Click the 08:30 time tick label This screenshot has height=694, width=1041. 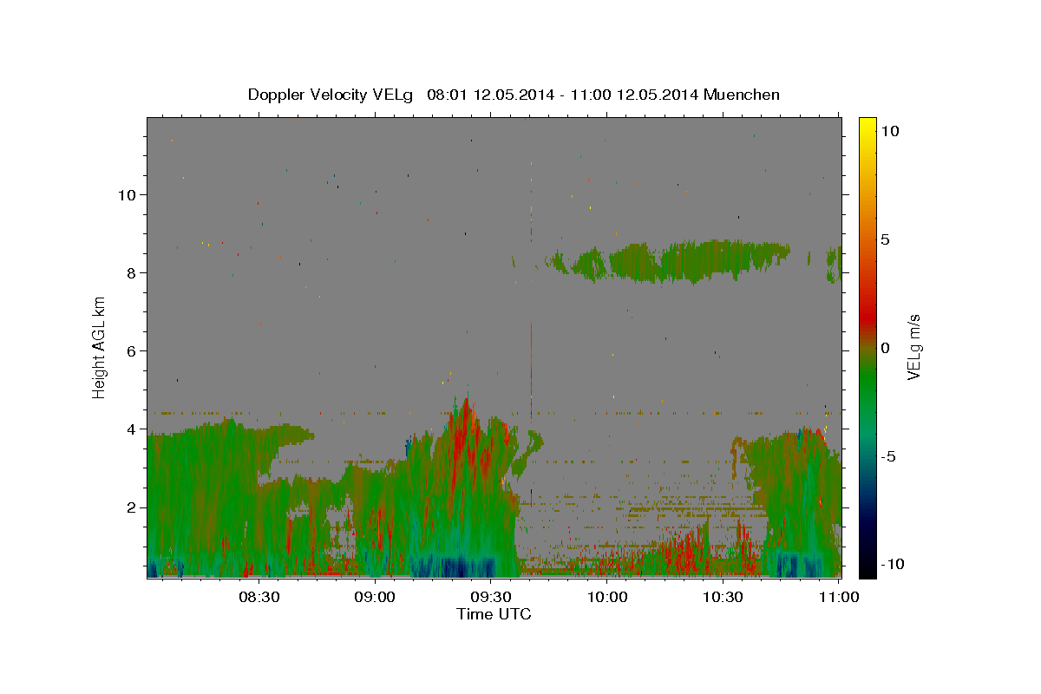pyautogui.click(x=259, y=597)
